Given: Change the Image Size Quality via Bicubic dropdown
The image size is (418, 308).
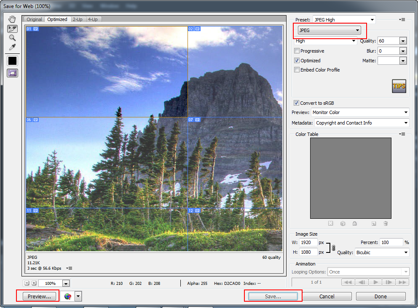Looking at the screenshot, I should click(x=381, y=252).
